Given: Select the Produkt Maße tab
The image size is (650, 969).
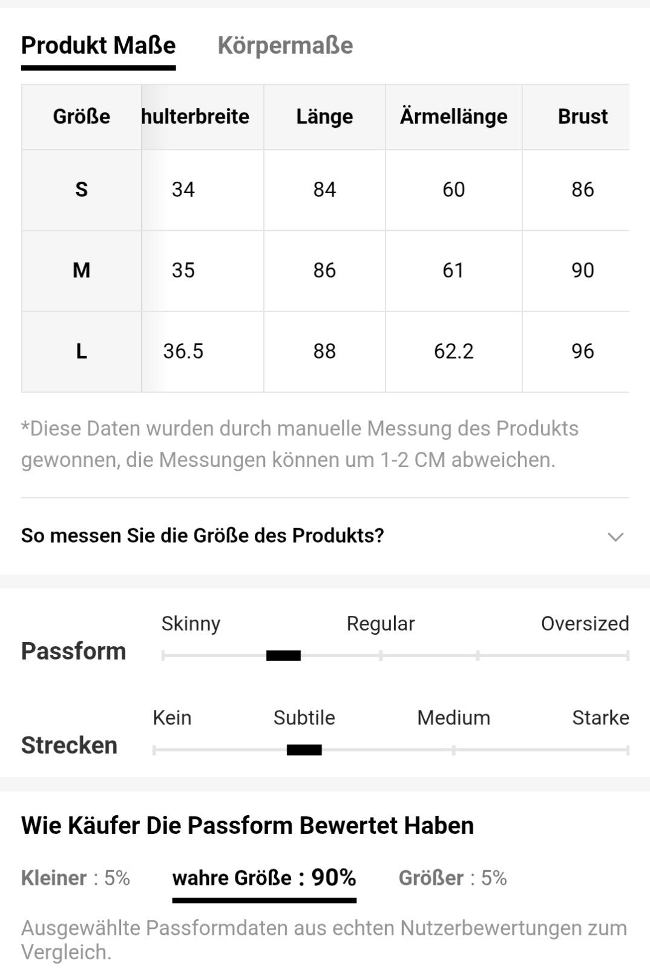Looking at the screenshot, I should tap(98, 45).
